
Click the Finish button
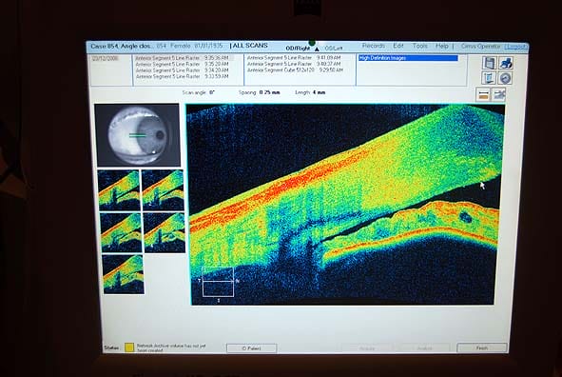coord(482,347)
